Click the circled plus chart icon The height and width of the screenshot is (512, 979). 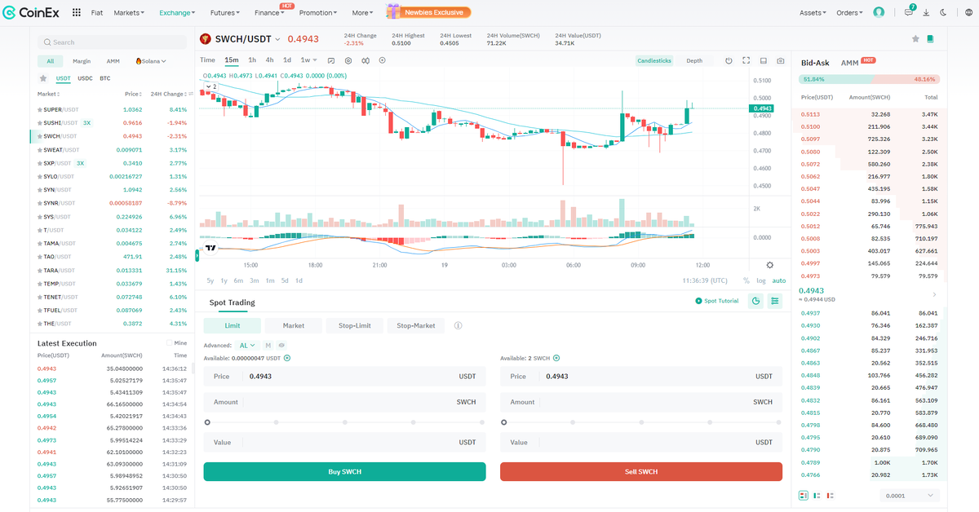382,60
